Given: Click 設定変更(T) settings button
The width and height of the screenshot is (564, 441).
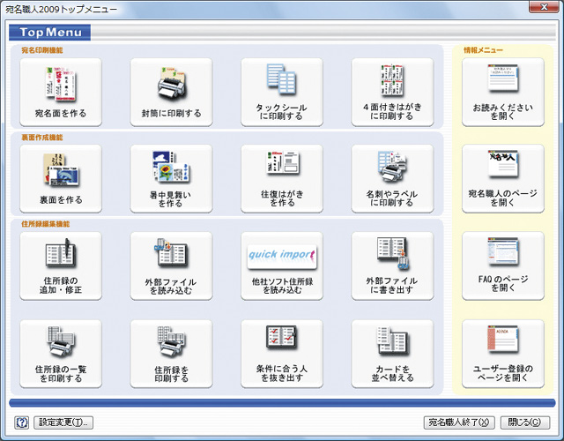Looking at the screenshot, I should 63,422.
